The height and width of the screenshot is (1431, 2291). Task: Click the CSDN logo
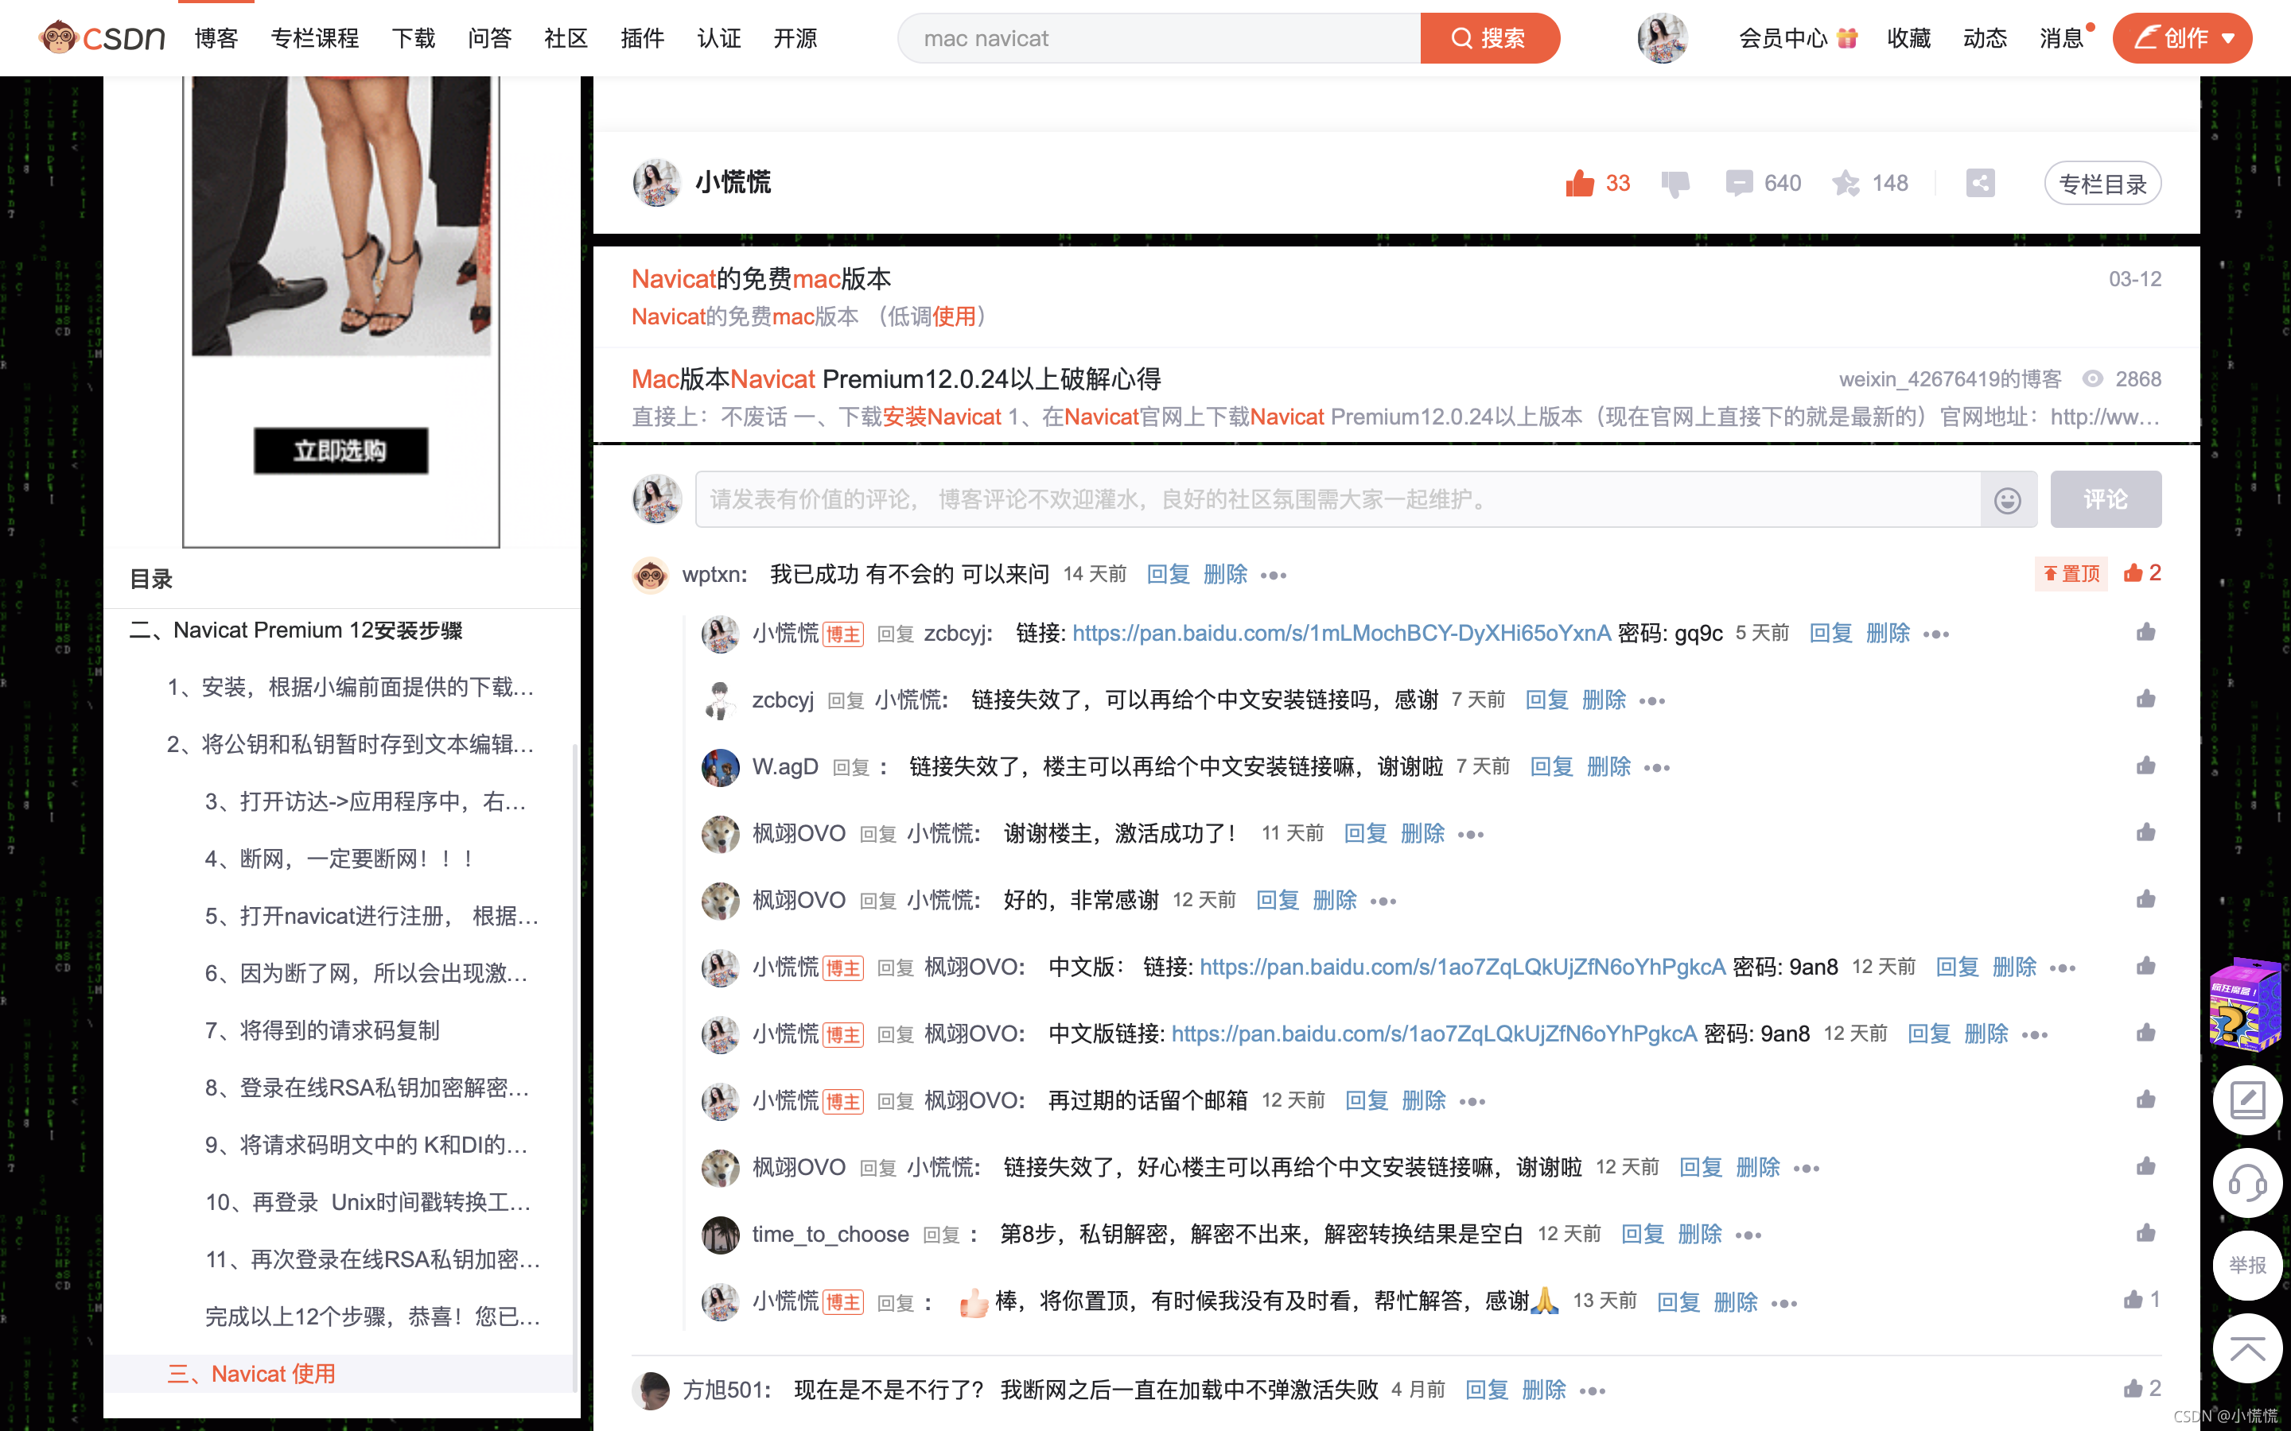pyautogui.click(x=101, y=38)
